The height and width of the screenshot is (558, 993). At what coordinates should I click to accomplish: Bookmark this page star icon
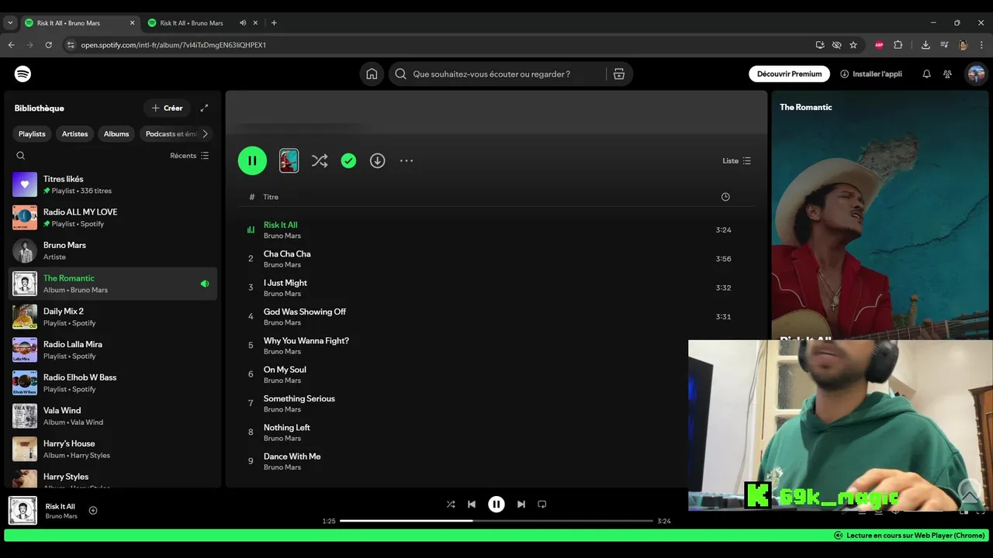tap(853, 45)
